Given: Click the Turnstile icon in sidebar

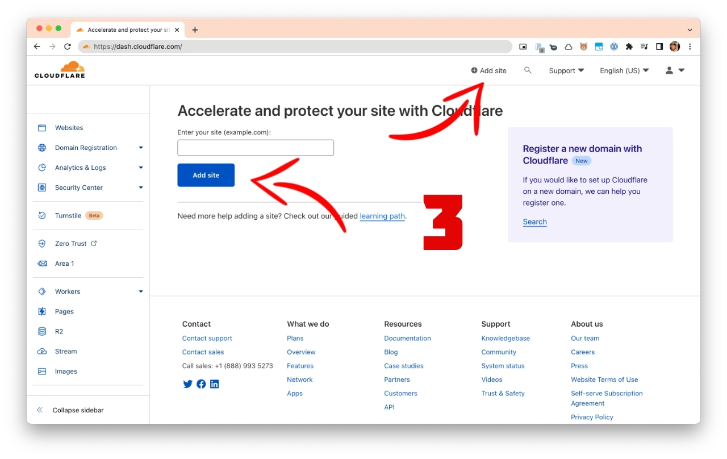Looking at the screenshot, I should tap(42, 215).
